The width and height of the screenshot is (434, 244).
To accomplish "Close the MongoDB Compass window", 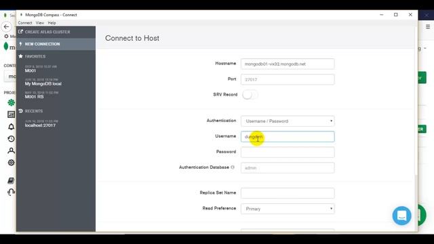I will pyautogui.click(x=410, y=15).
